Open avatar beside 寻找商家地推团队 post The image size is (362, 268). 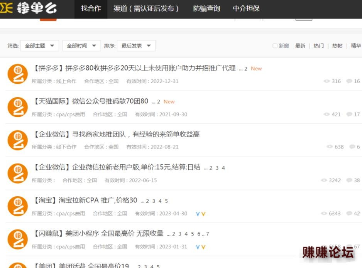(x=18, y=140)
